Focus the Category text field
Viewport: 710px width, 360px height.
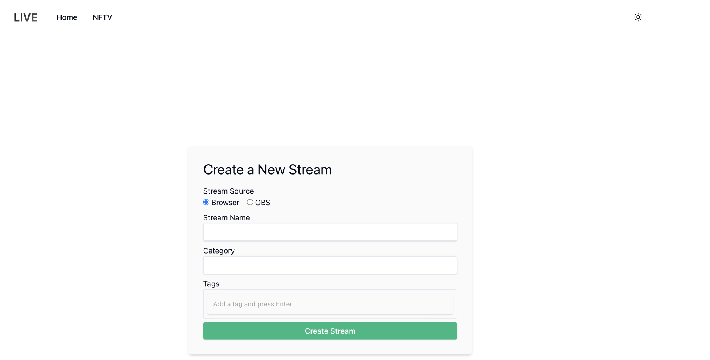tap(330, 265)
